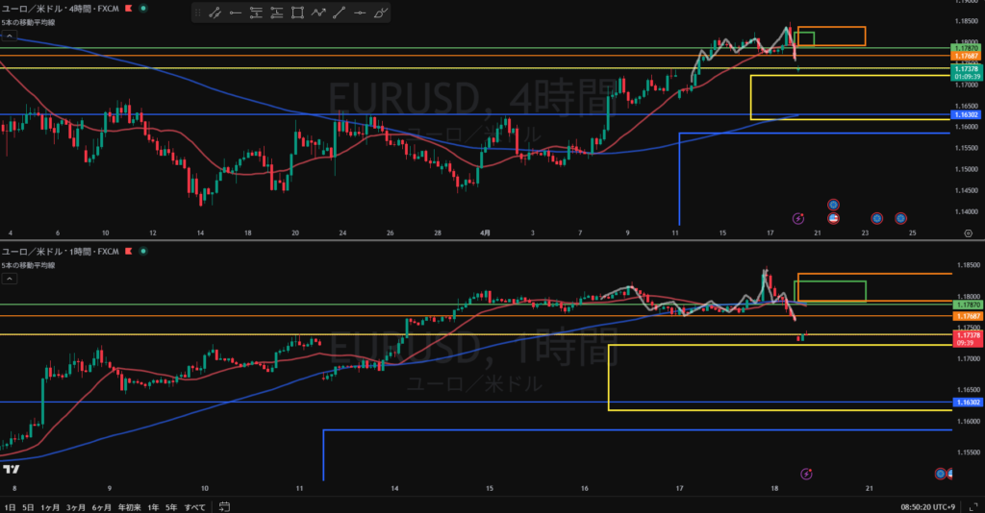Click the blue 1.16302 price label in upper chart

coord(965,114)
